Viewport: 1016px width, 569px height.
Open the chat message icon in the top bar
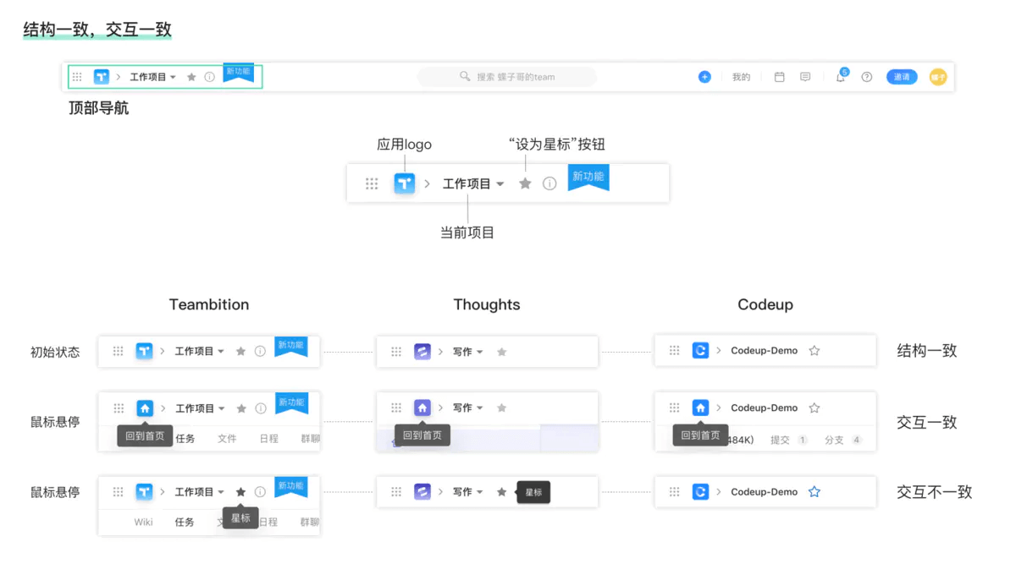tap(805, 77)
